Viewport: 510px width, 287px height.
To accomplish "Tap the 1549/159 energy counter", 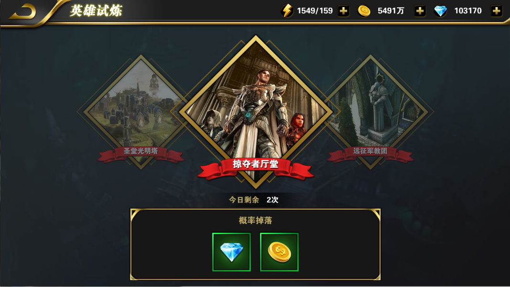I will [315, 11].
